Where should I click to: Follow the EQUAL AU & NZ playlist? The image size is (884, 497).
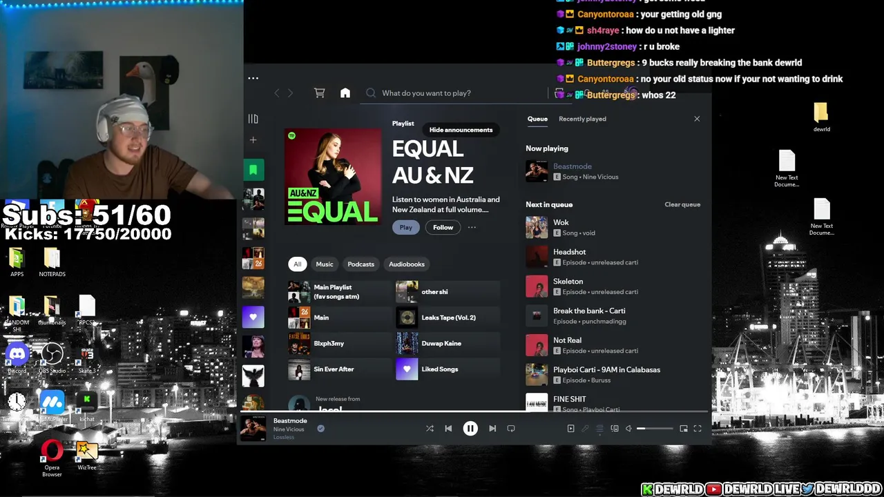click(x=443, y=227)
